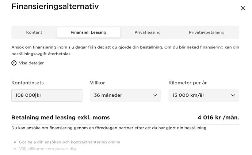Viewport: 252px width, 155px height.
Task: Click the Betalning med leasing exkl. moms label
Action: coord(61,118)
